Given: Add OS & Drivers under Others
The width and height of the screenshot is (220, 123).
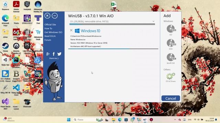Looking at the screenshot, I should (x=170, y=78).
